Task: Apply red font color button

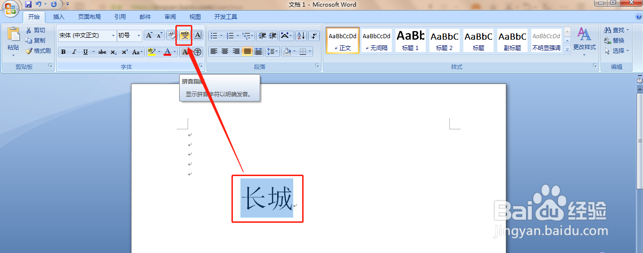Action: pos(167,52)
